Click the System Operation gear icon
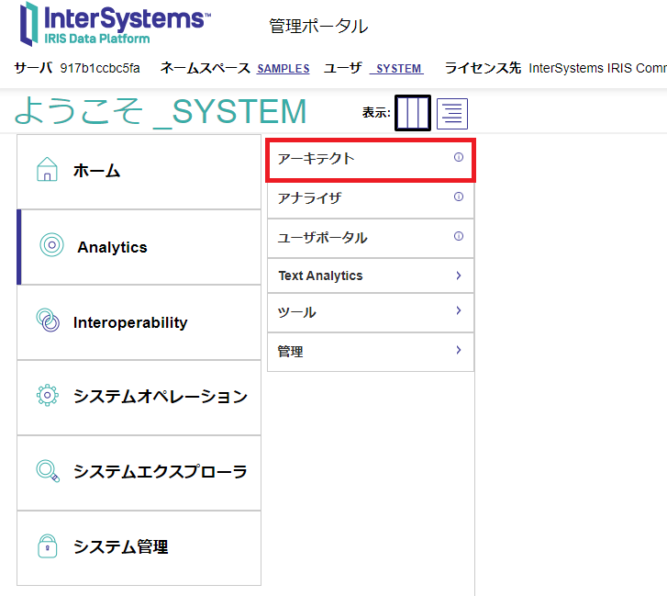 [47, 395]
